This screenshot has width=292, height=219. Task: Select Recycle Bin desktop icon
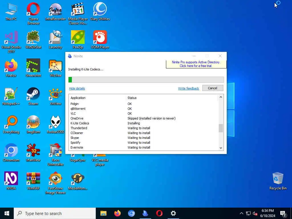point(278,181)
